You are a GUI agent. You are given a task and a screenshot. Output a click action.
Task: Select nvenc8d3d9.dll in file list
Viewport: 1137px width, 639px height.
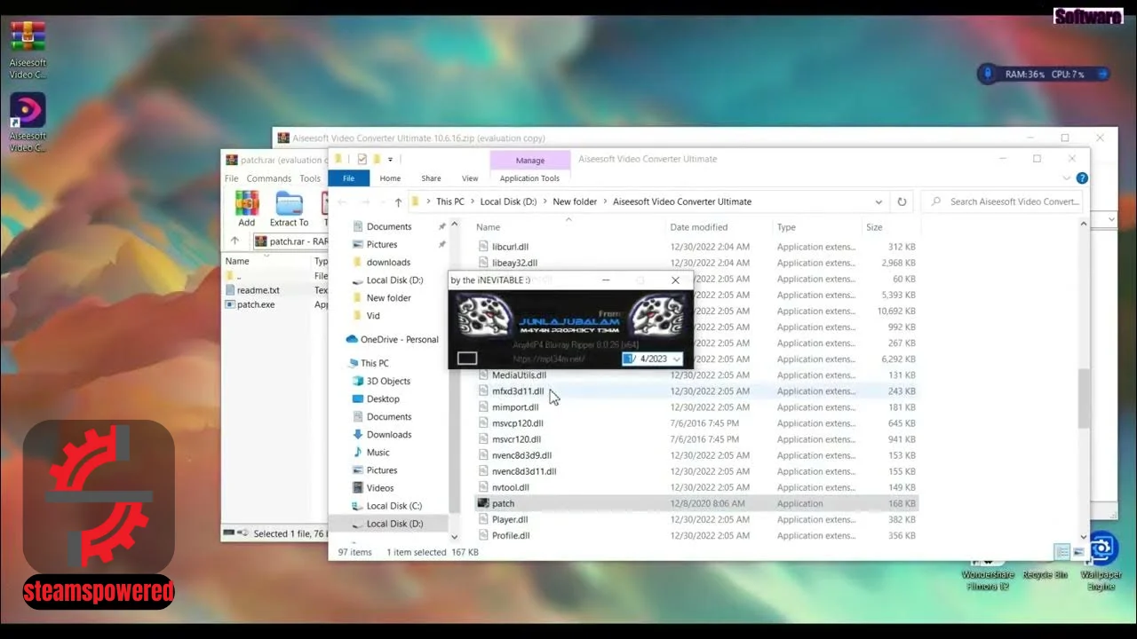point(521,455)
